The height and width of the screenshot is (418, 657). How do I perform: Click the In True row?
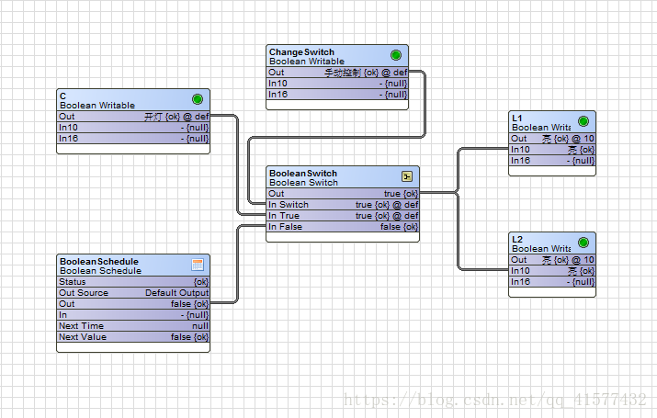tap(343, 216)
